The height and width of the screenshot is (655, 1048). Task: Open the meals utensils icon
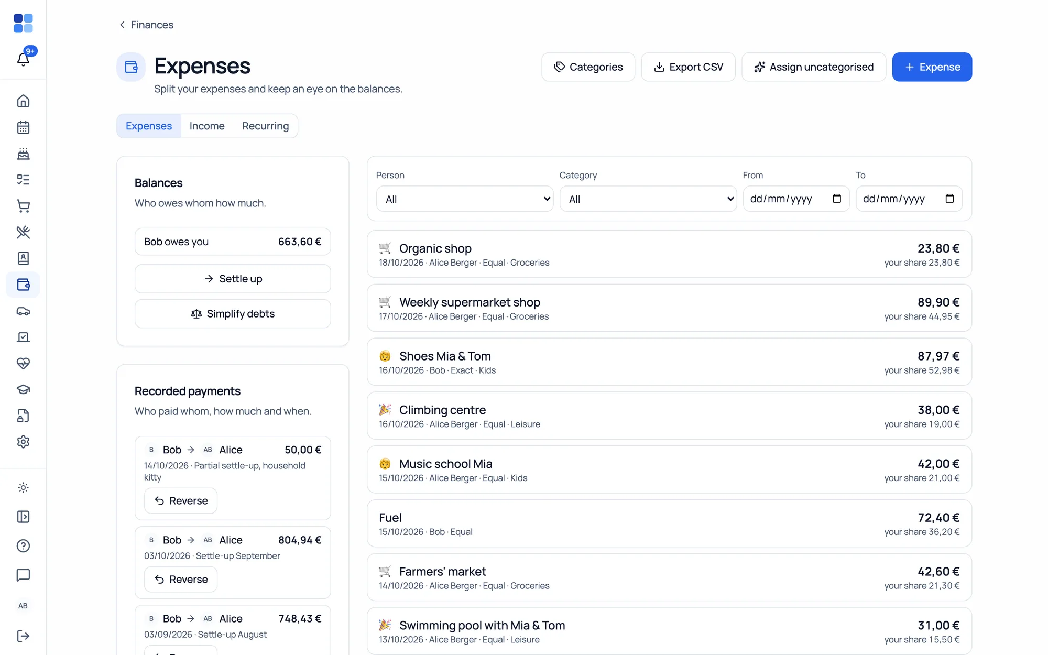(23, 232)
